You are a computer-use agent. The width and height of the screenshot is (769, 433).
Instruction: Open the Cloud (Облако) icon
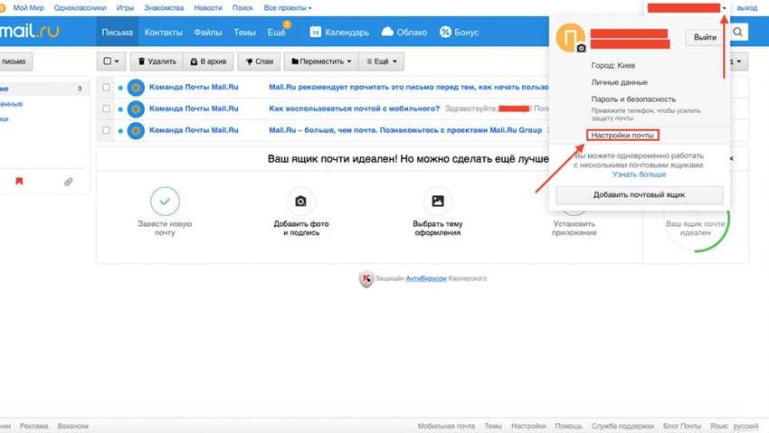pos(387,32)
